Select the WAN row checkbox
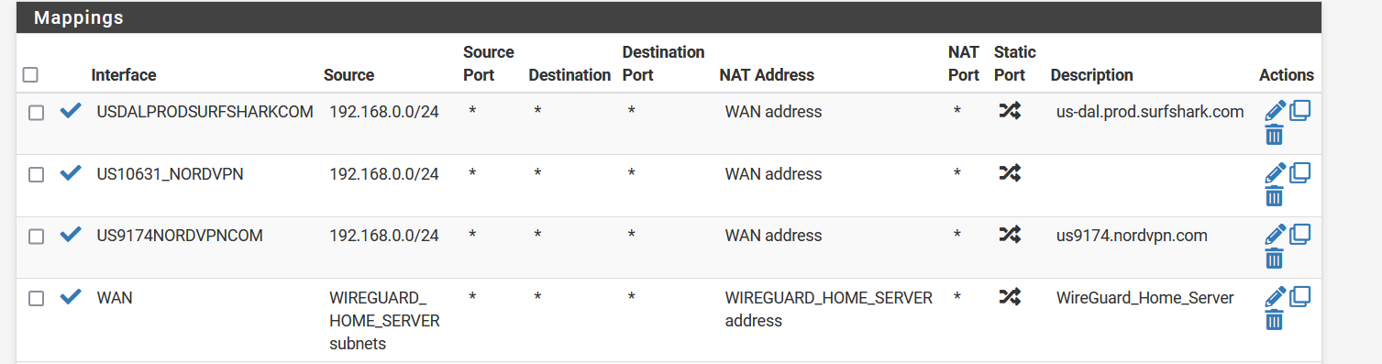The image size is (1382, 364). (x=36, y=298)
